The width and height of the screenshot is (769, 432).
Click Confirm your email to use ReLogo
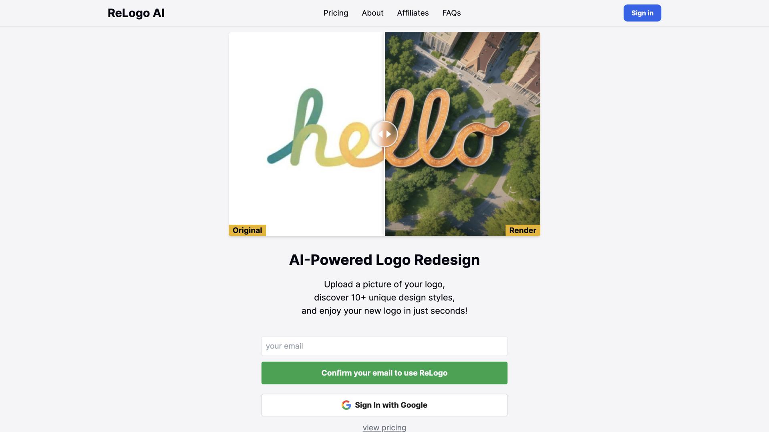384,373
